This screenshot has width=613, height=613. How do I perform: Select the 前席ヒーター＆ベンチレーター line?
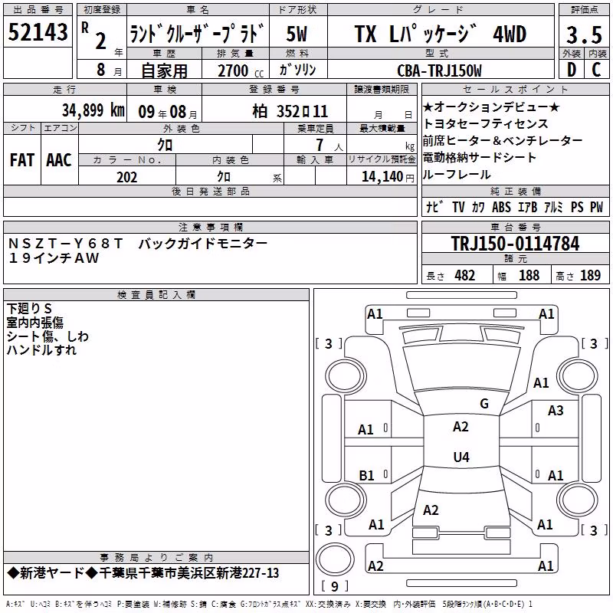(503, 140)
